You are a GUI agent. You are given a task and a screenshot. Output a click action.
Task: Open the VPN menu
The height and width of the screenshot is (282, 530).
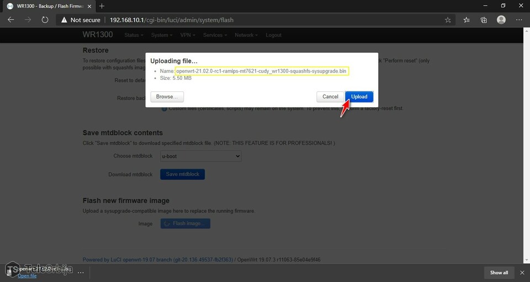point(188,35)
